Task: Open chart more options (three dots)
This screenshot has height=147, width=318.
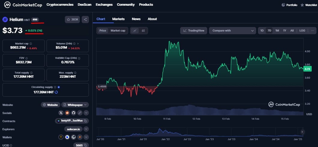Action: pyautogui.click(x=313, y=31)
